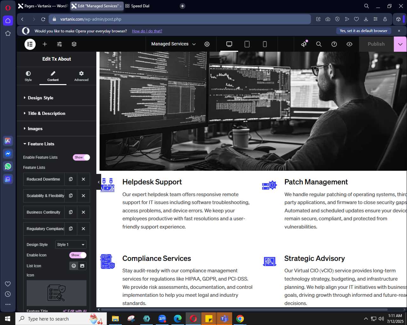The height and width of the screenshot is (325, 407).
Task: Open the Elementor main menu logo
Action: click(x=30, y=44)
